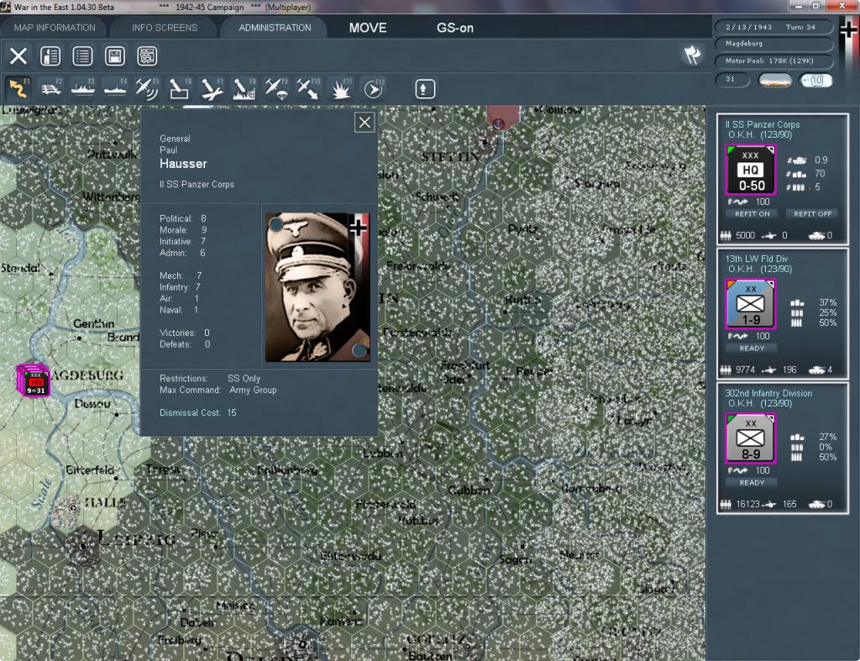
Task: Click the Morale: 9 rating
Action: tap(183, 230)
